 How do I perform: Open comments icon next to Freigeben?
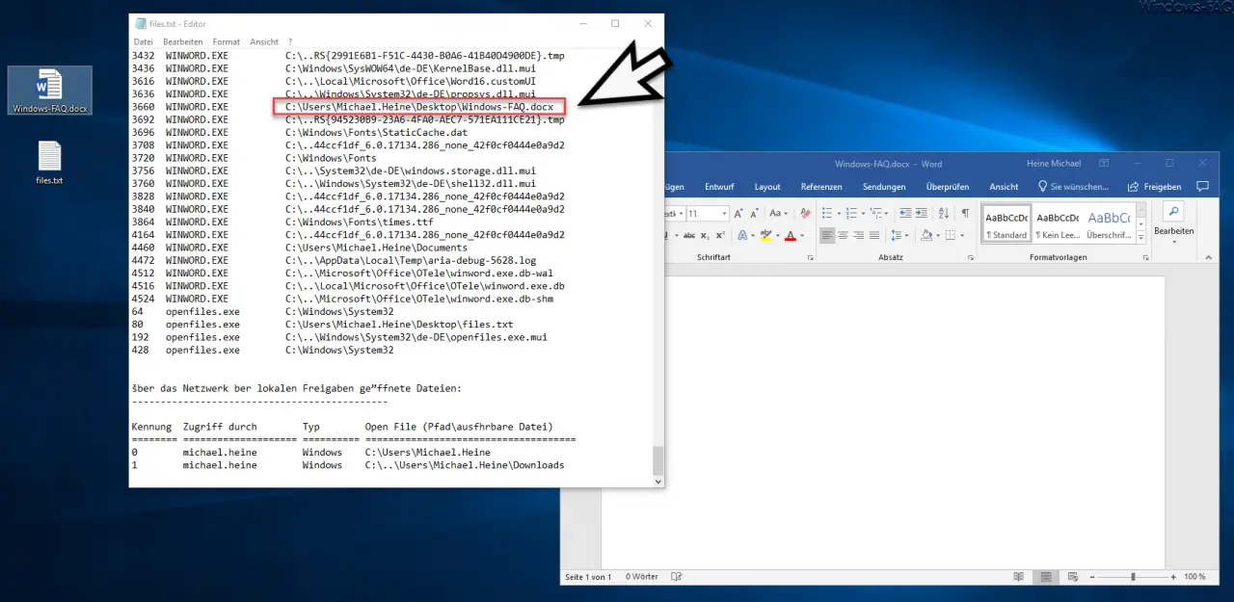point(1202,187)
